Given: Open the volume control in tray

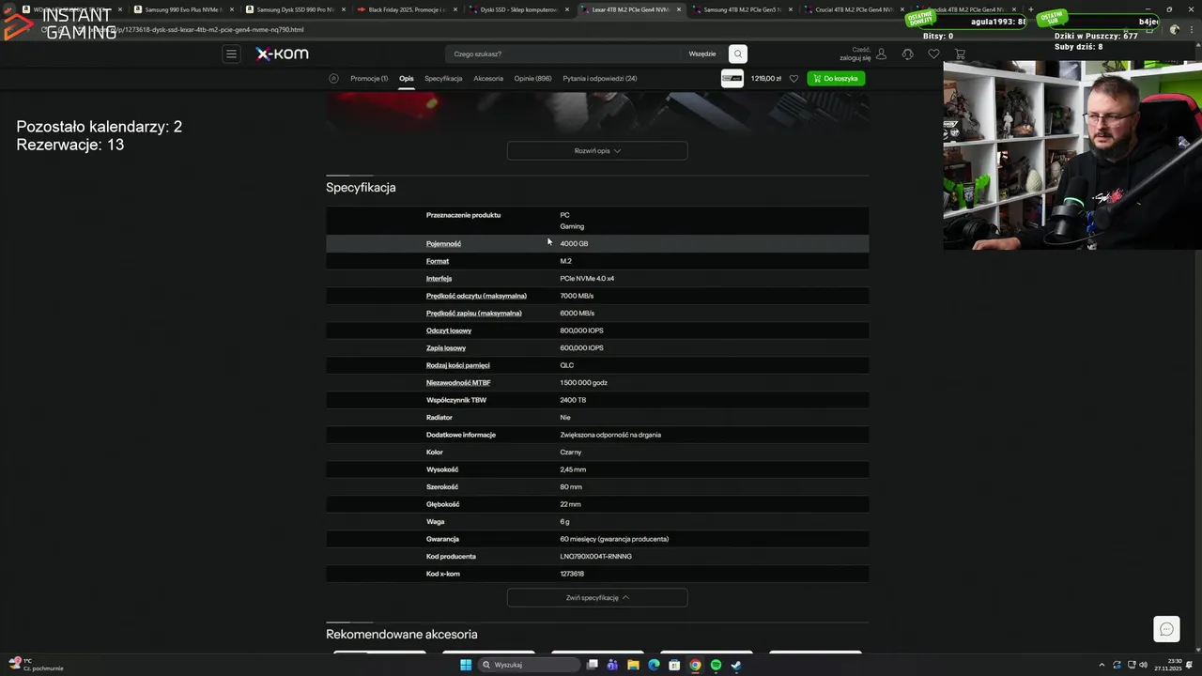Looking at the screenshot, I should point(1143,665).
